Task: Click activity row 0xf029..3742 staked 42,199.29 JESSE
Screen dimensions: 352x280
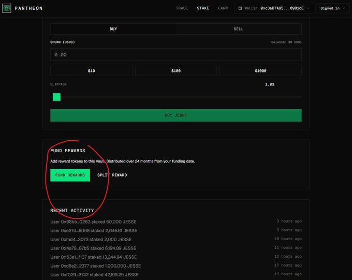Action: click(x=176, y=274)
